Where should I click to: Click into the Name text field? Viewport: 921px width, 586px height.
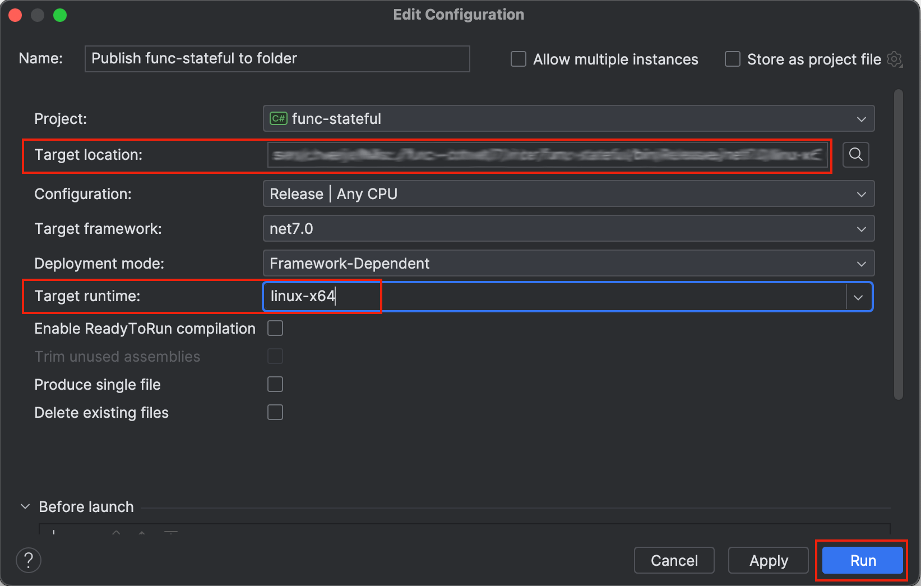277,59
